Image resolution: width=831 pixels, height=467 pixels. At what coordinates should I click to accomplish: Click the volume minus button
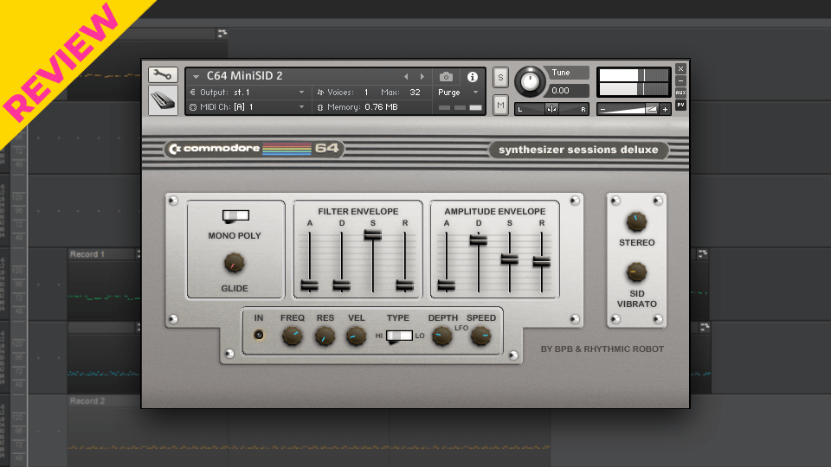(602, 110)
